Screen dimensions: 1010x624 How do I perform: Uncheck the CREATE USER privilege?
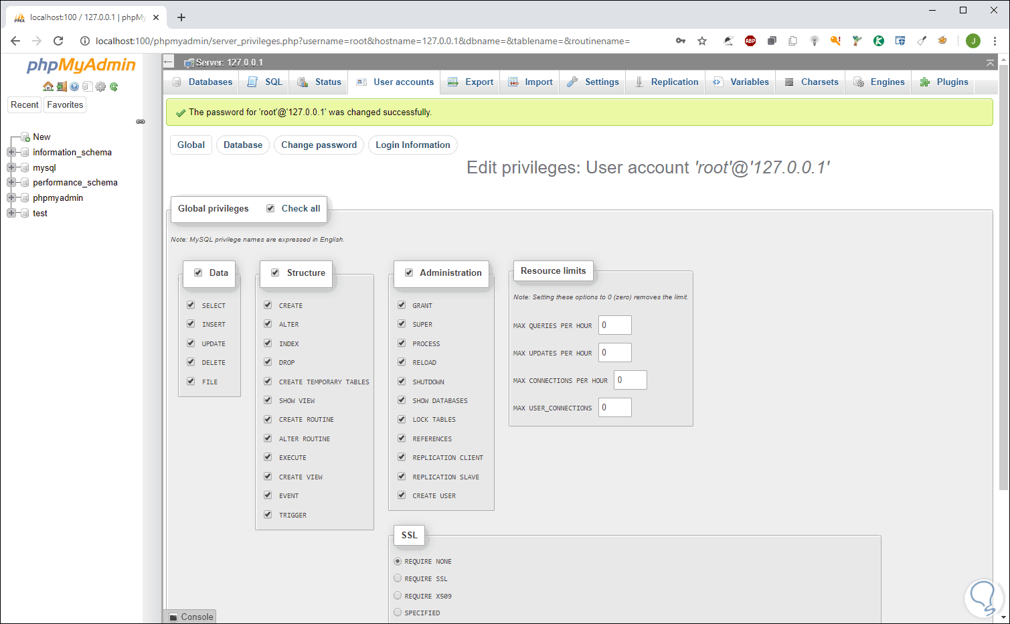pyautogui.click(x=402, y=495)
